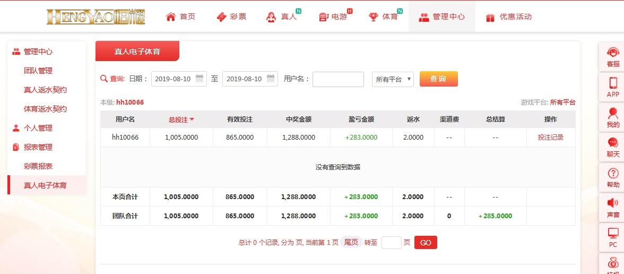Select 管理中心 in left sidebar
The height and width of the screenshot is (274, 624).
38,52
